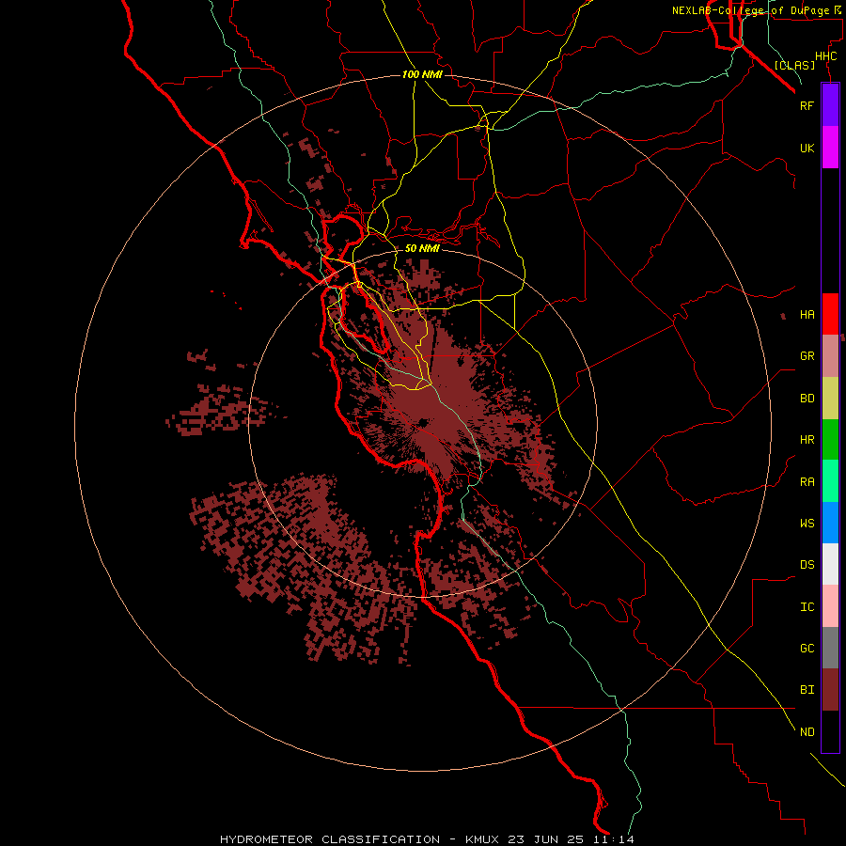Click the BI legend label

pos(807,690)
